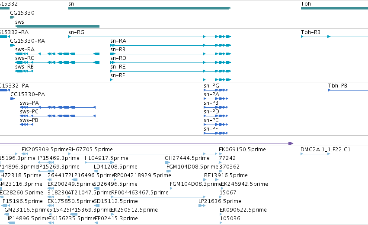Click EST IP15369.3prime
The width and height of the screenshot is (368, 225).
(90, 210)
